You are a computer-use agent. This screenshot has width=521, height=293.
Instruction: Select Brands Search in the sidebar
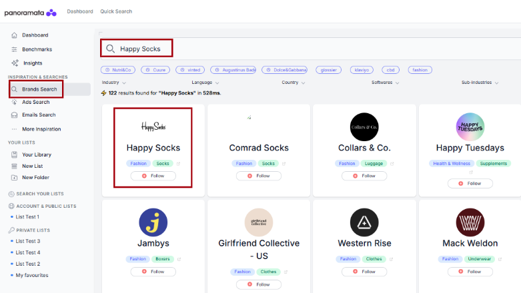[x=39, y=89]
